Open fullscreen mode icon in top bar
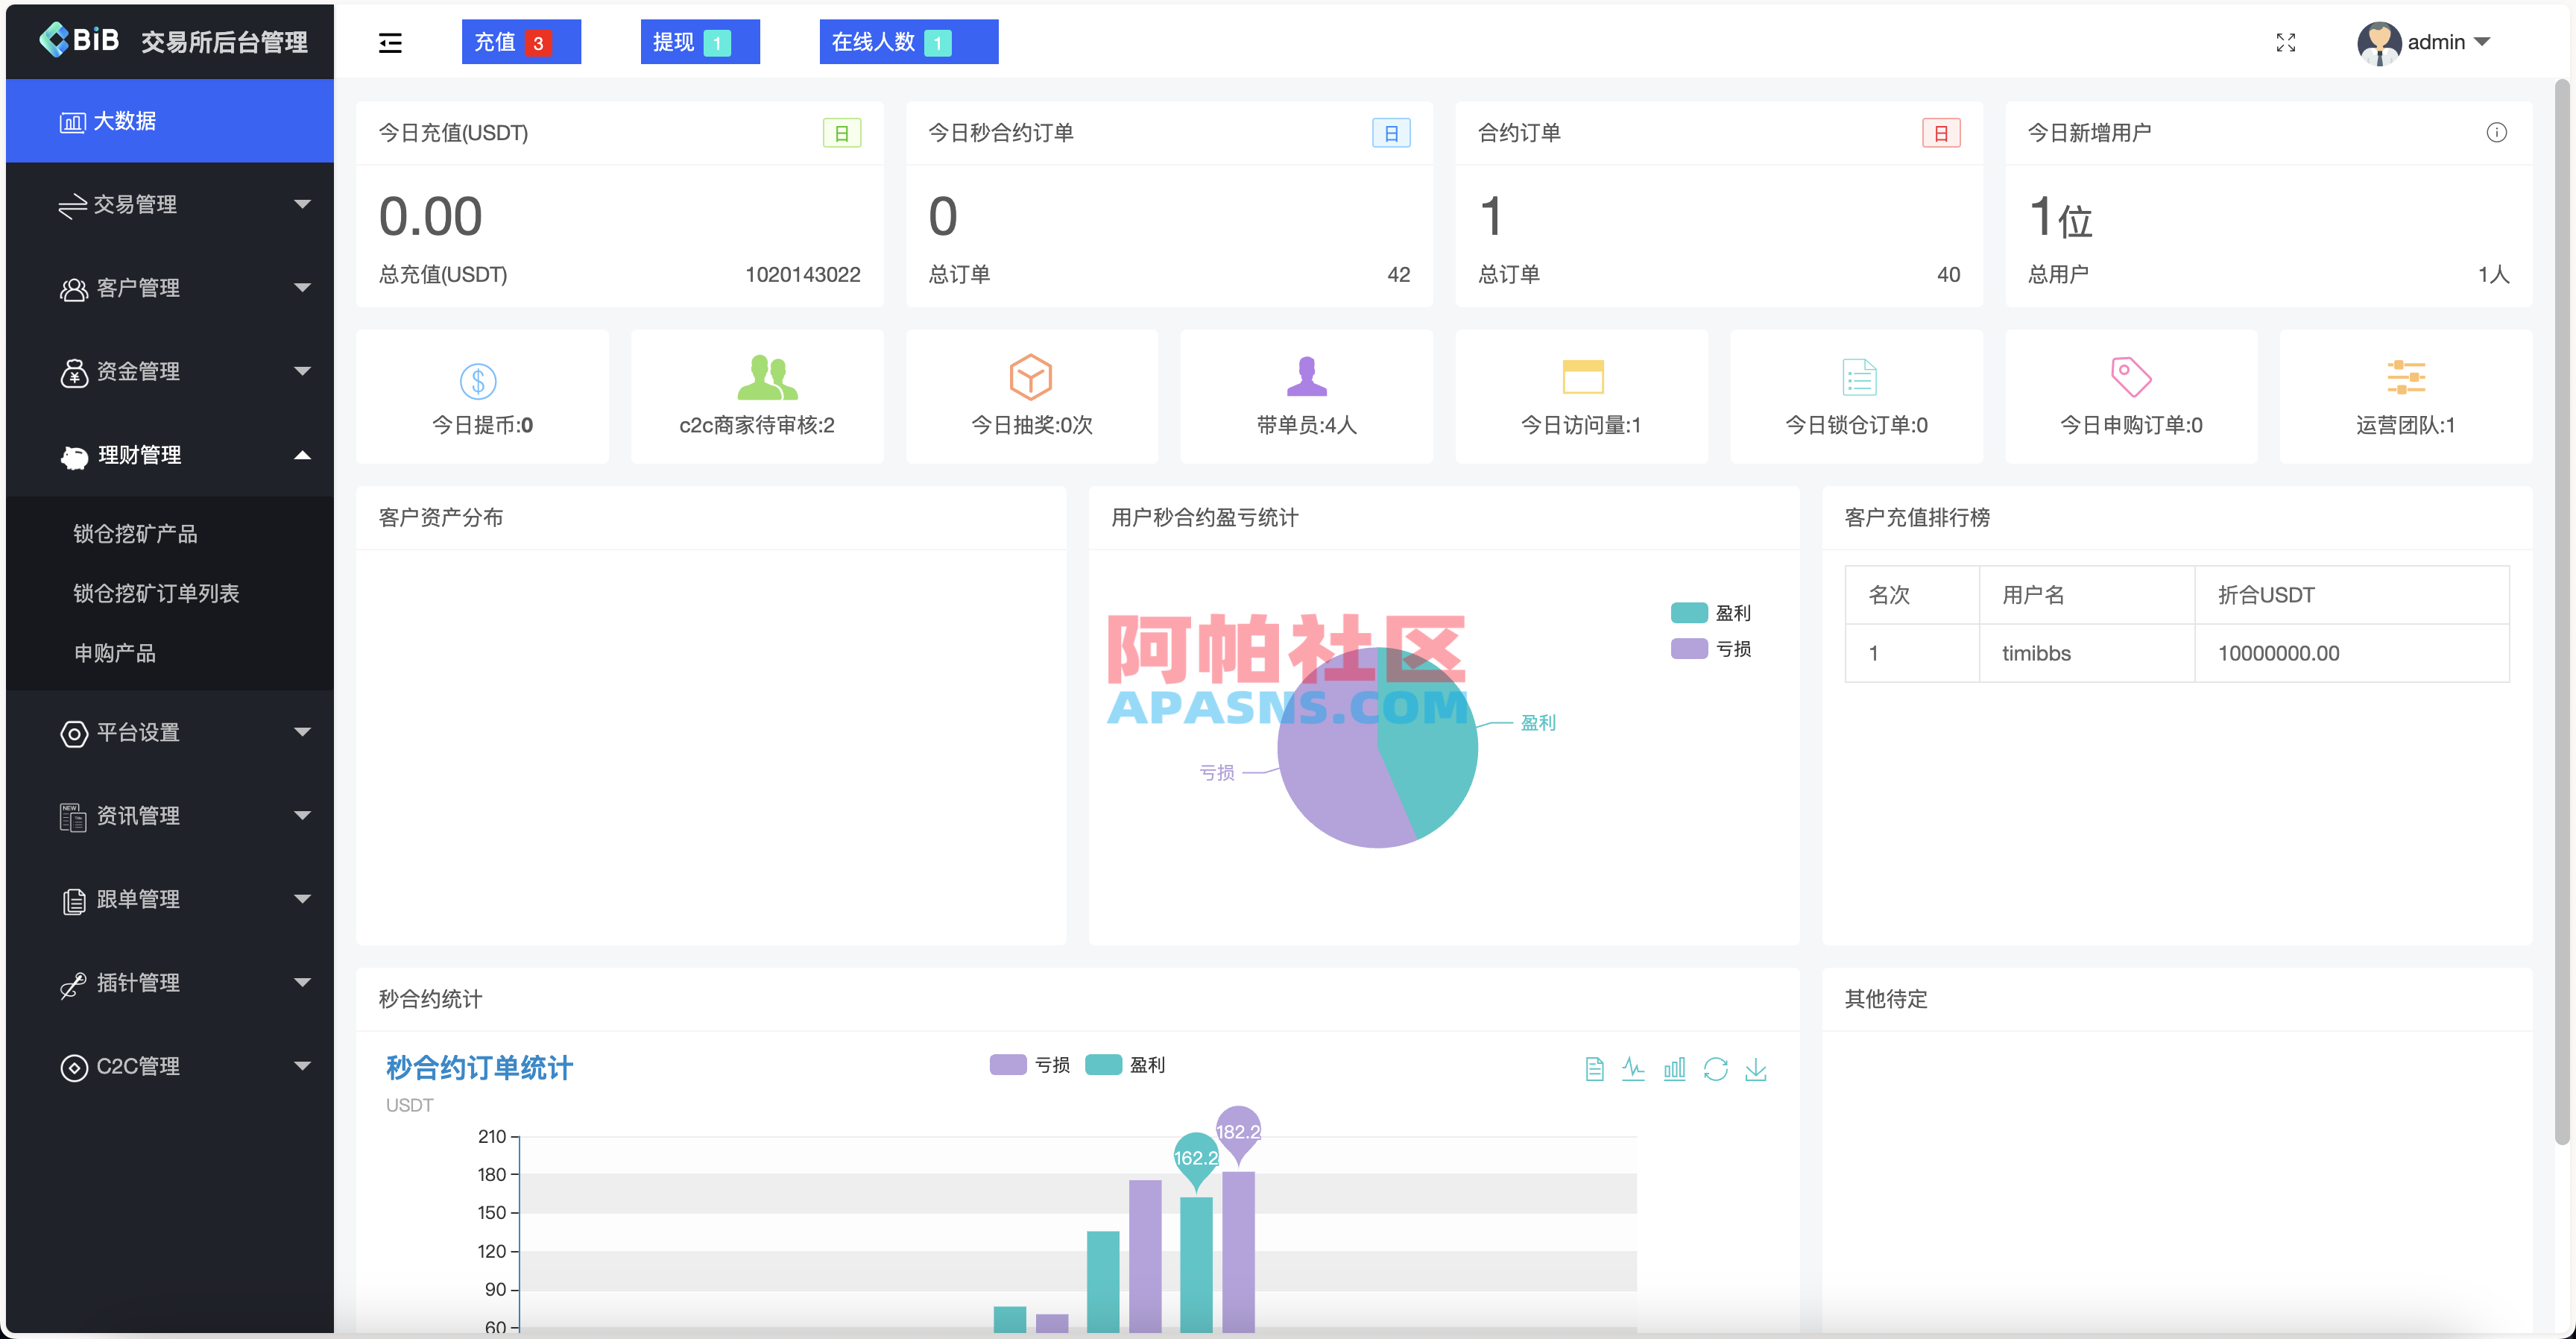 tap(2286, 42)
